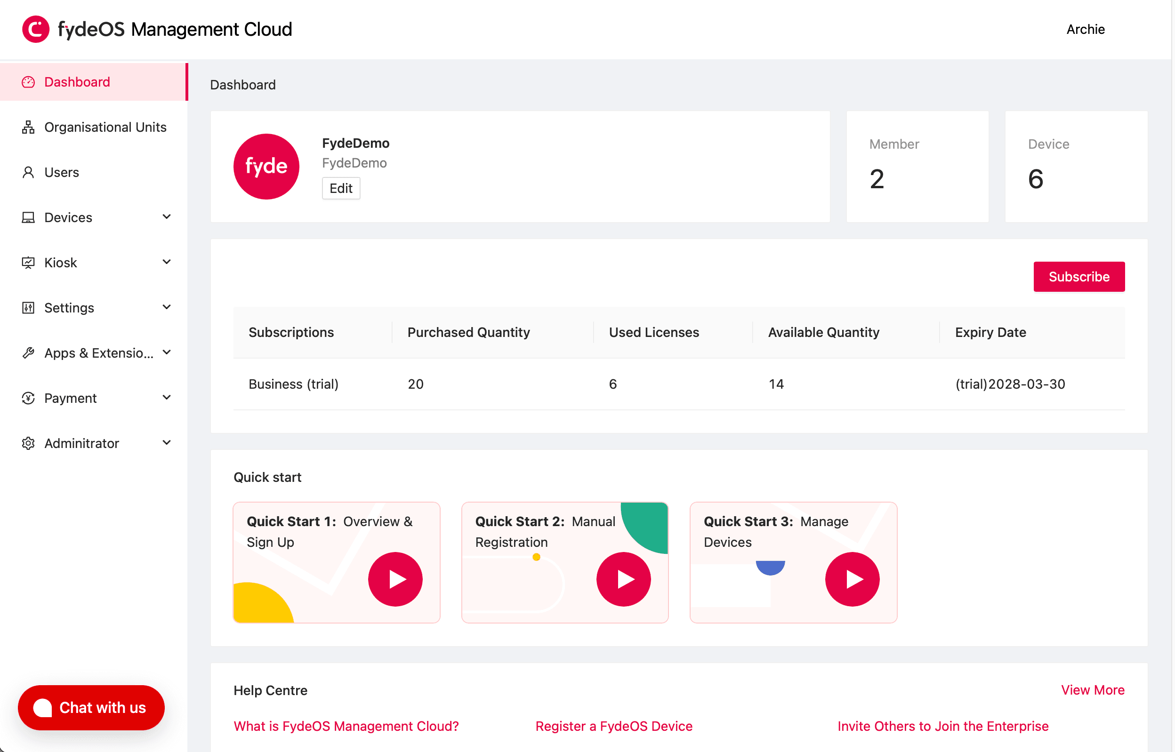Click the Devices laptop icon
The image size is (1175, 752).
(x=28, y=217)
